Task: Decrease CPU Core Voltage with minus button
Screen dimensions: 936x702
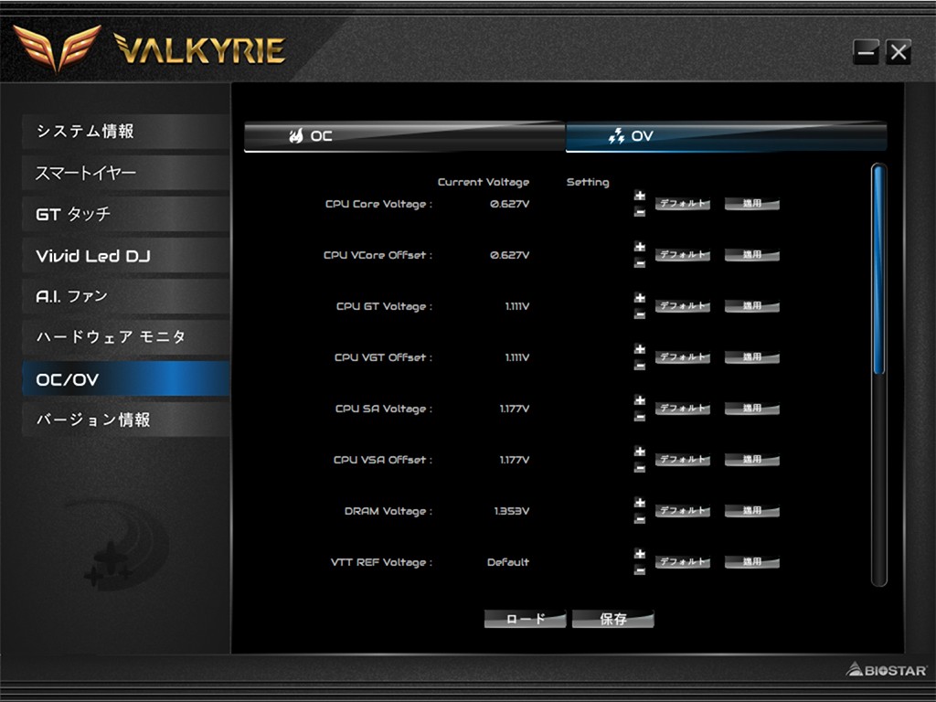Action: 639,212
